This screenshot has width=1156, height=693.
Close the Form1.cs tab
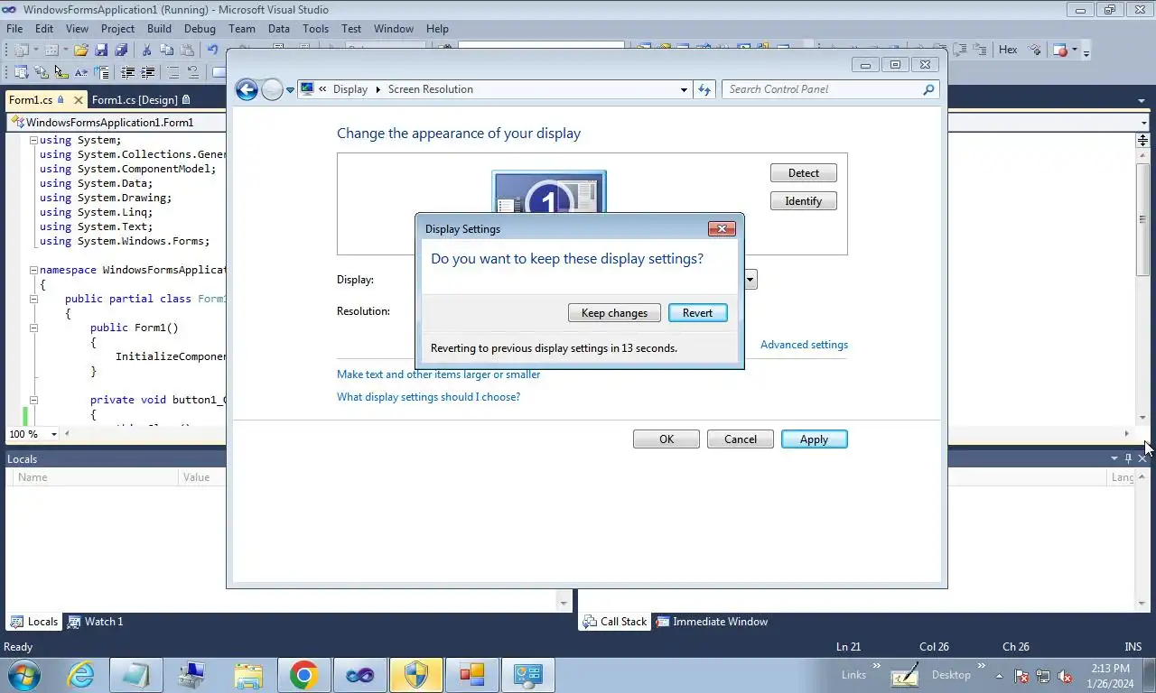tap(78, 100)
